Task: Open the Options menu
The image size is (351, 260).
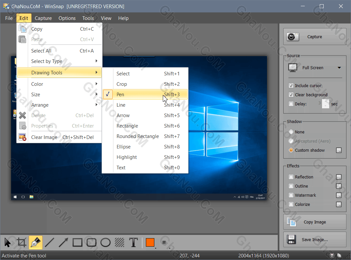Action: tap(67, 18)
